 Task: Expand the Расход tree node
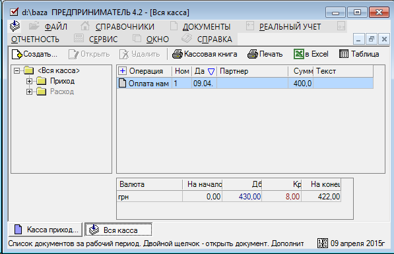(29, 92)
